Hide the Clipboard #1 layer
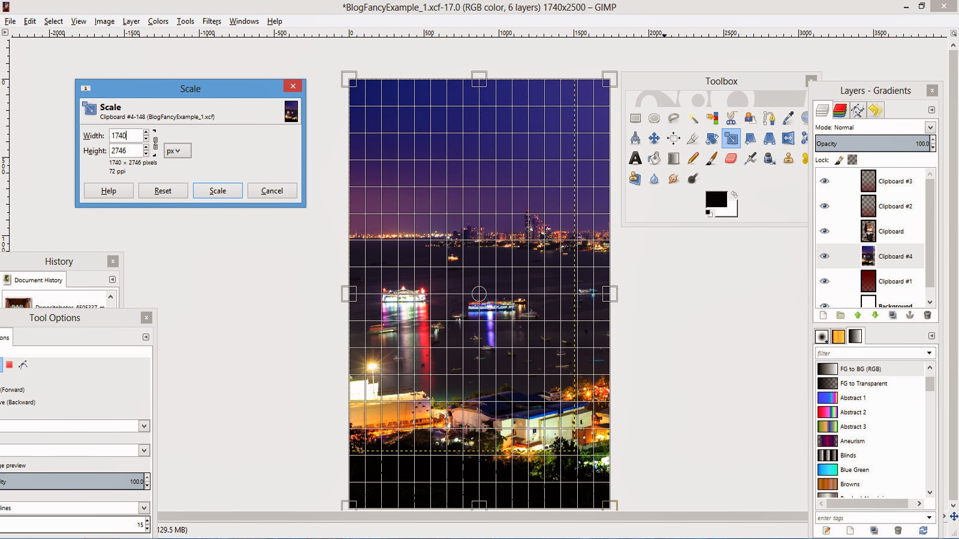 (825, 281)
